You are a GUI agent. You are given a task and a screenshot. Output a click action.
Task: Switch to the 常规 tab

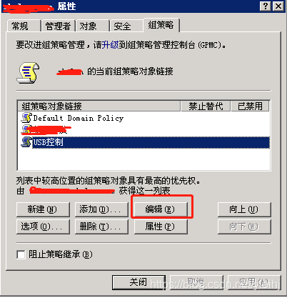(x=20, y=26)
